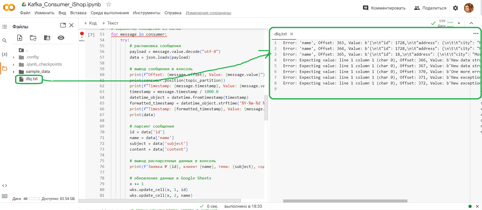Collapse the header with chevron up arrow
This screenshot has height=210, width=482.
coord(471,23)
